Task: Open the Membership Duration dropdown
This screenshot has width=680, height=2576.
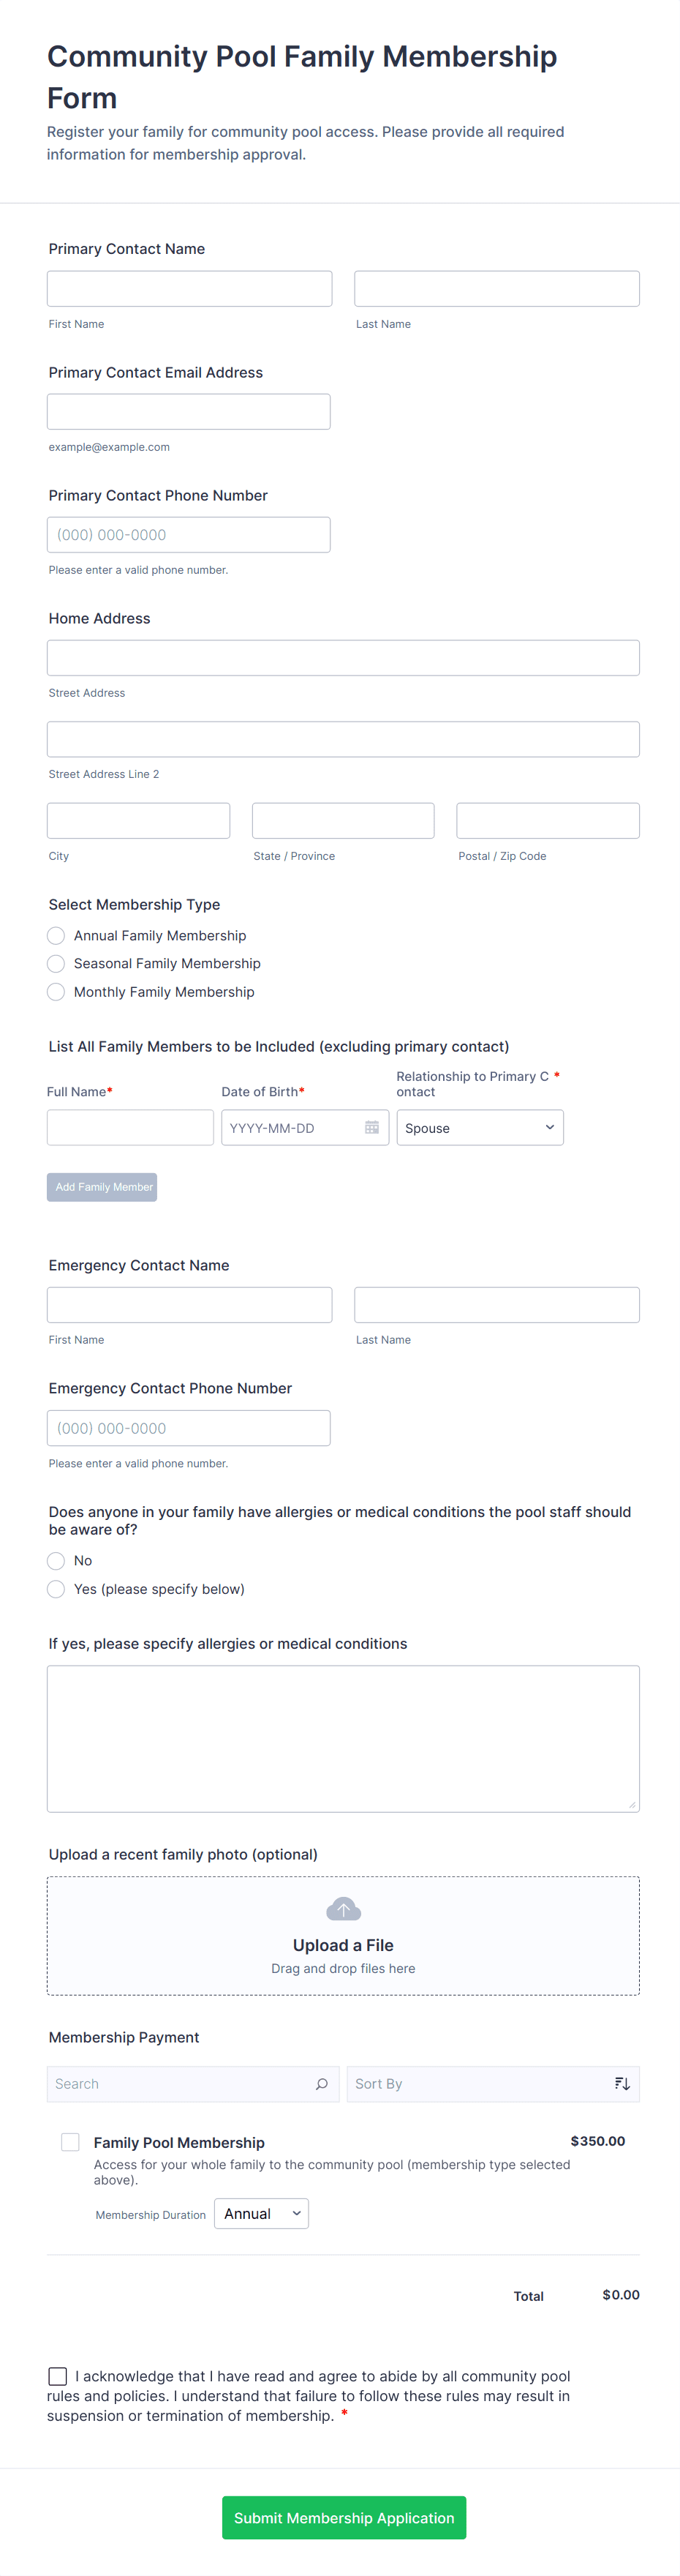Action: click(262, 2214)
